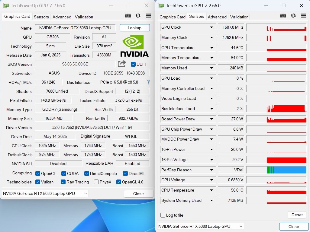Screen dimensions: 310x232
Task: Click Reset button in Sensors window
Action: point(297,215)
